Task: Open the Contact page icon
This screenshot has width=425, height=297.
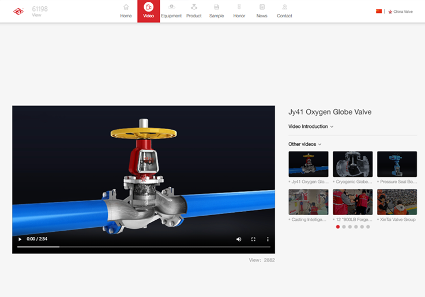Action: click(284, 7)
